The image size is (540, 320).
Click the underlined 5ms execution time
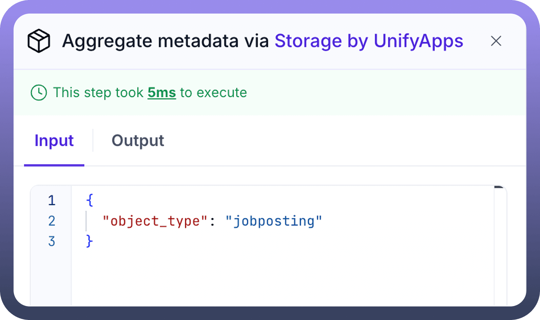click(x=161, y=93)
